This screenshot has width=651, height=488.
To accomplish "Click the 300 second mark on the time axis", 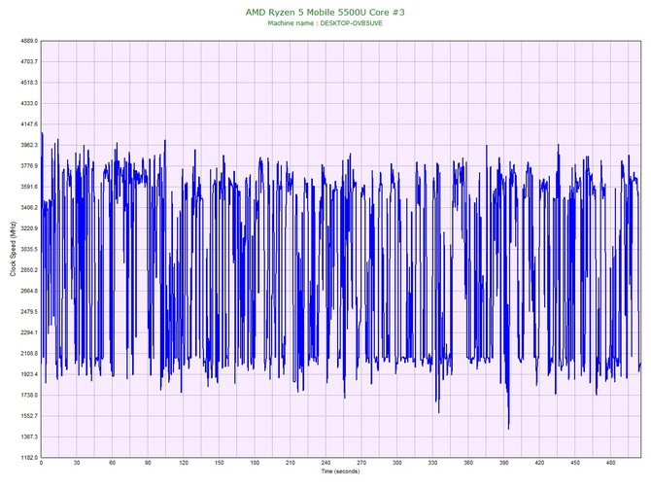I will click(x=396, y=464).
